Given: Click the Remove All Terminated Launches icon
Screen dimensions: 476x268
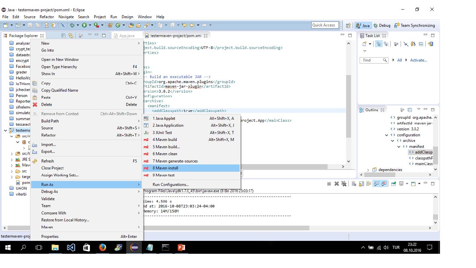Looking at the screenshot, I should tap(344, 184).
